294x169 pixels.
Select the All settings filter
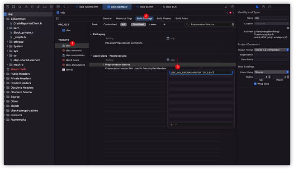click(x=123, y=24)
